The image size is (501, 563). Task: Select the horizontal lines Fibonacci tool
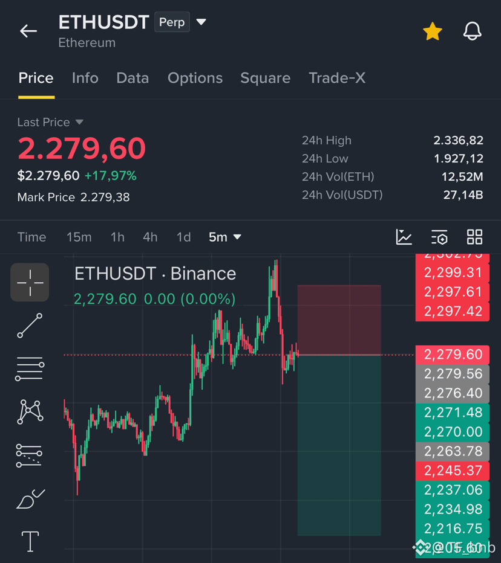(30, 368)
